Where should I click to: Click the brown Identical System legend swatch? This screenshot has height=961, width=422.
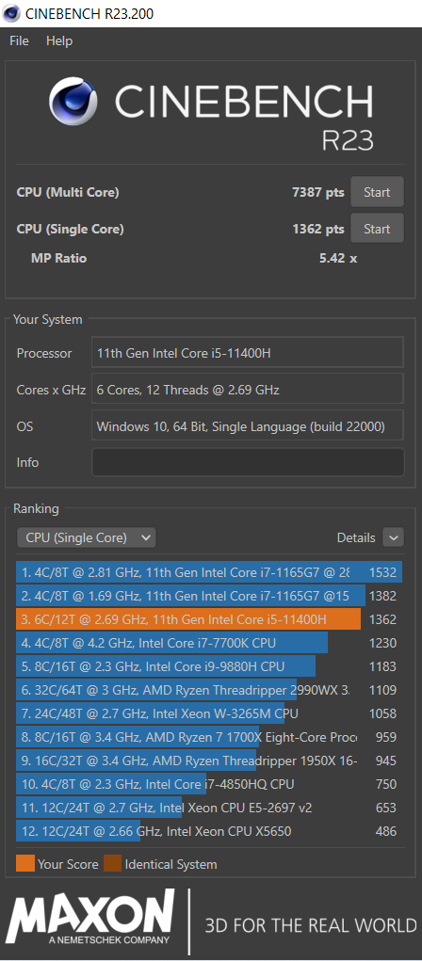tap(113, 864)
